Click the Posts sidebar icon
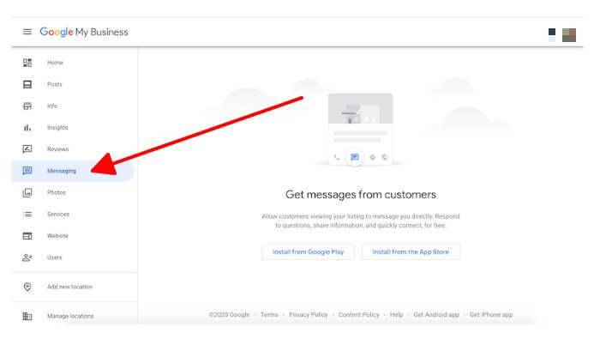 coord(27,84)
